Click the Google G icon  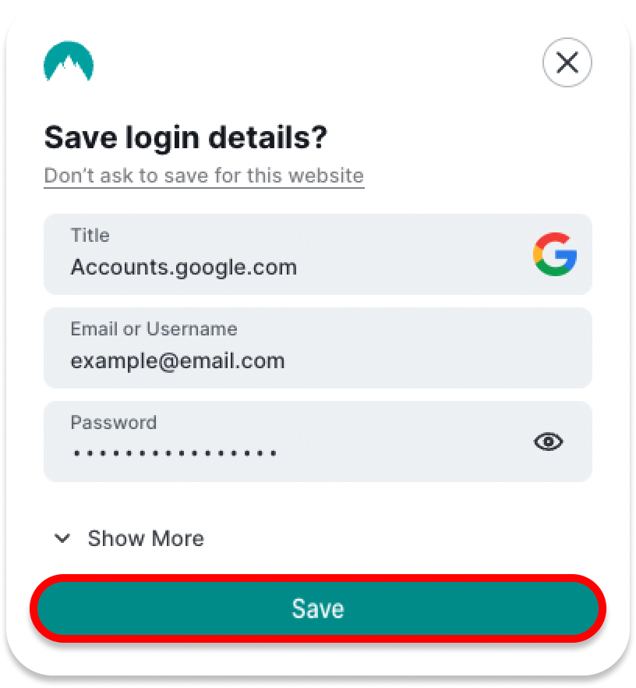554,254
